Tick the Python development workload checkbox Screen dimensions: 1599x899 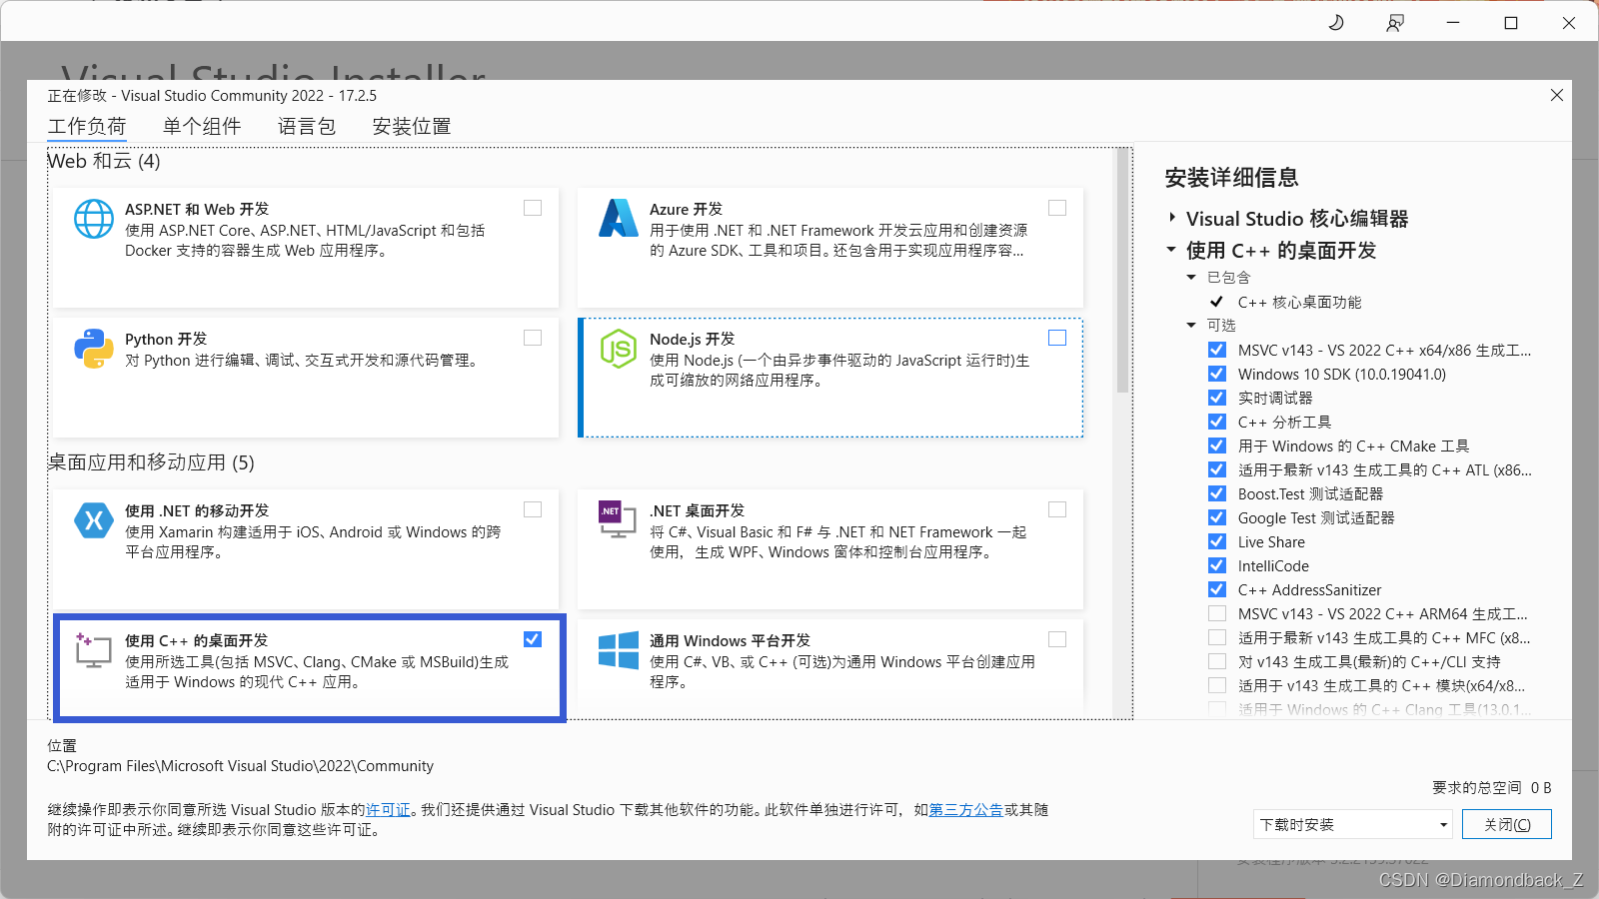click(533, 338)
